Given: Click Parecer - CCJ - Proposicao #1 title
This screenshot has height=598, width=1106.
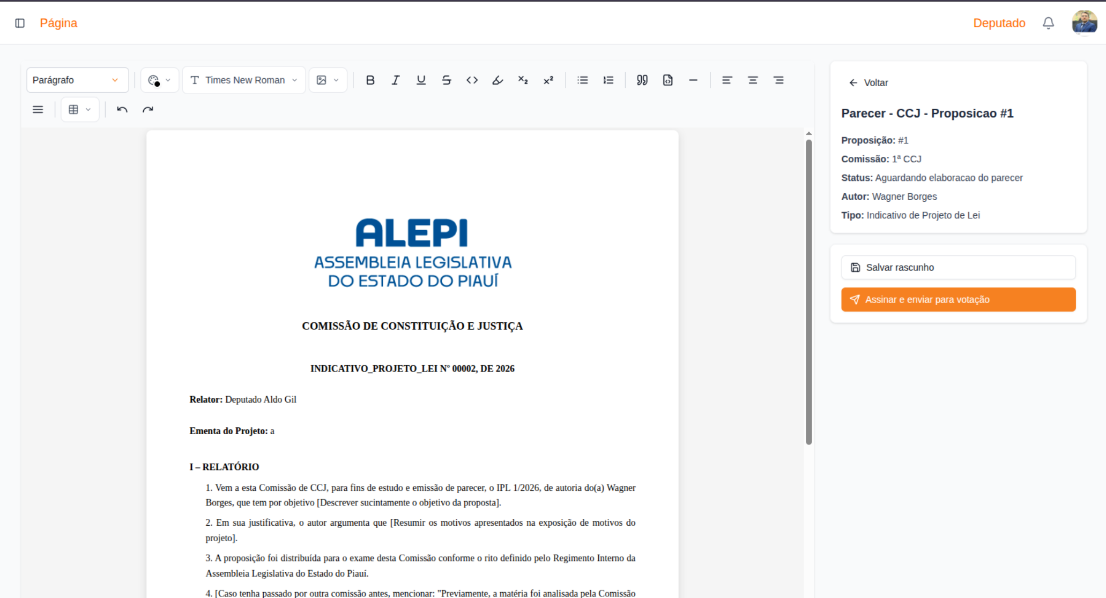Looking at the screenshot, I should (x=927, y=113).
